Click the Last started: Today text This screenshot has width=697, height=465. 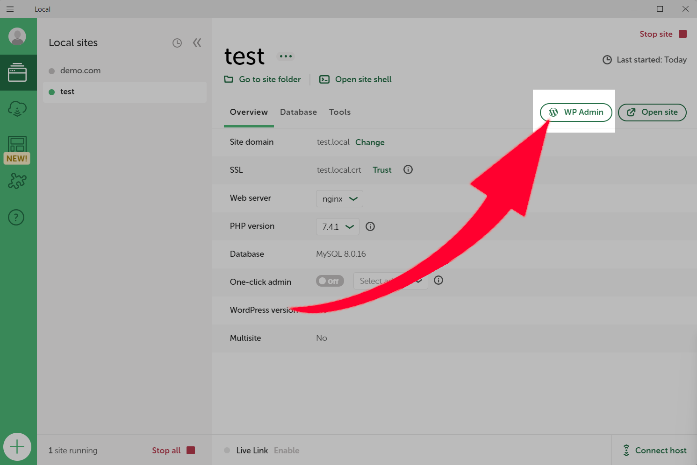click(x=652, y=60)
